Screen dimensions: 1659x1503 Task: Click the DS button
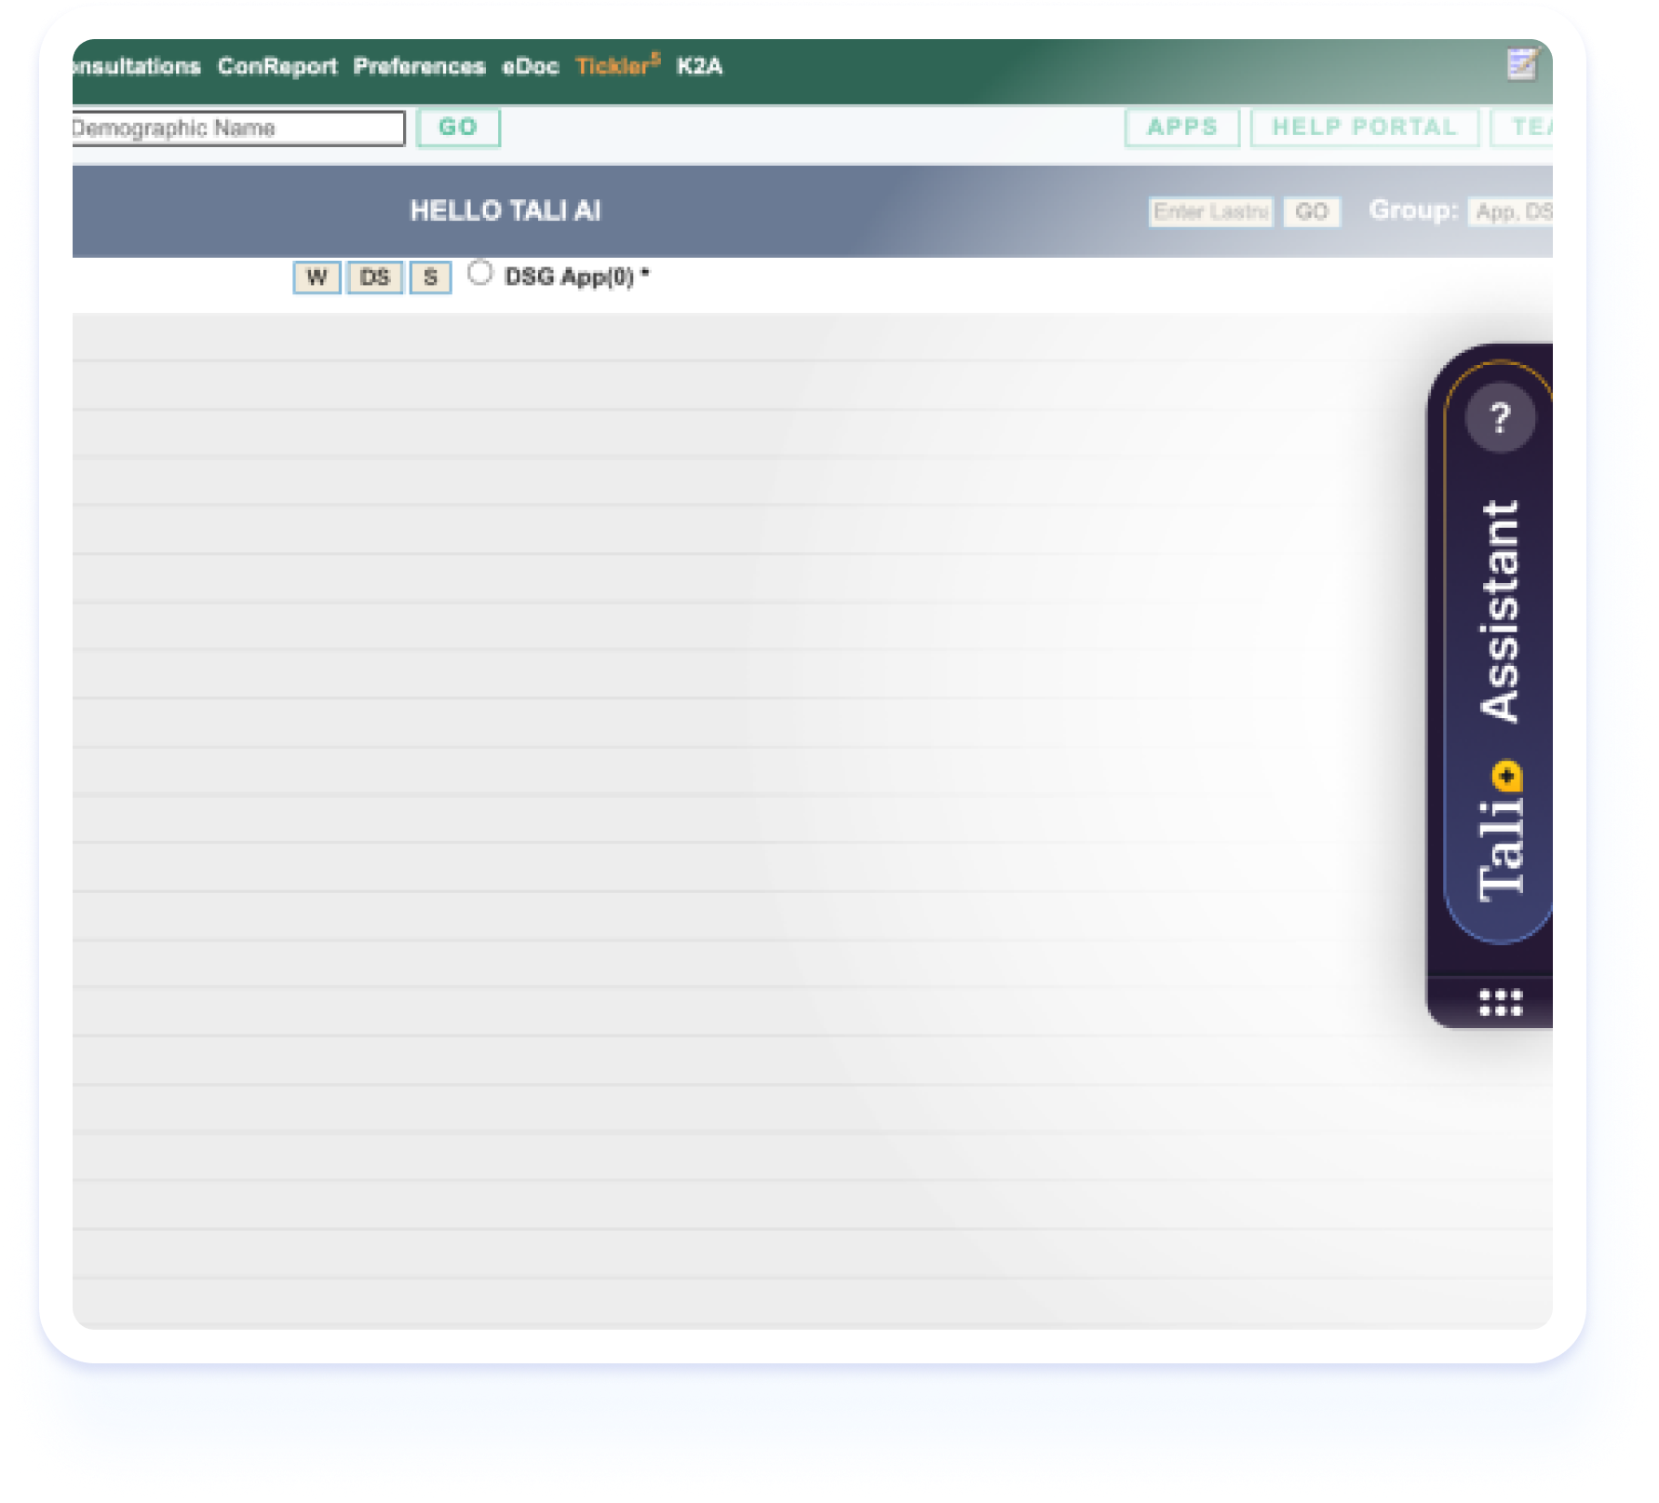pyautogui.click(x=374, y=278)
